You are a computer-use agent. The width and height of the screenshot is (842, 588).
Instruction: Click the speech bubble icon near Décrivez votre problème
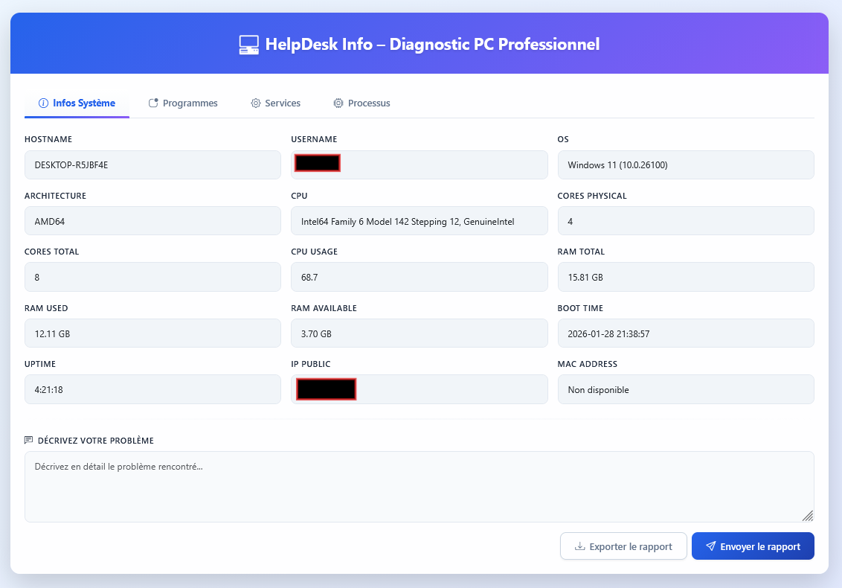point(29,440)
